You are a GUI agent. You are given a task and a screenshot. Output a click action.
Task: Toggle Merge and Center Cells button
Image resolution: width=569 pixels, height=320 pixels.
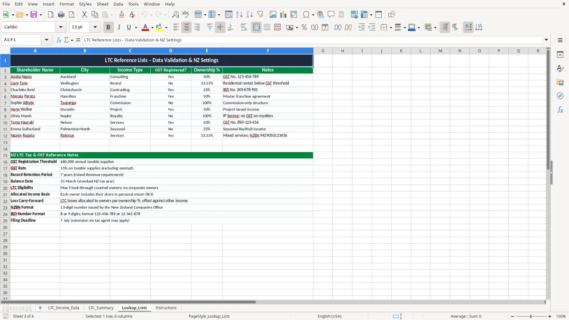pos(257,27)
